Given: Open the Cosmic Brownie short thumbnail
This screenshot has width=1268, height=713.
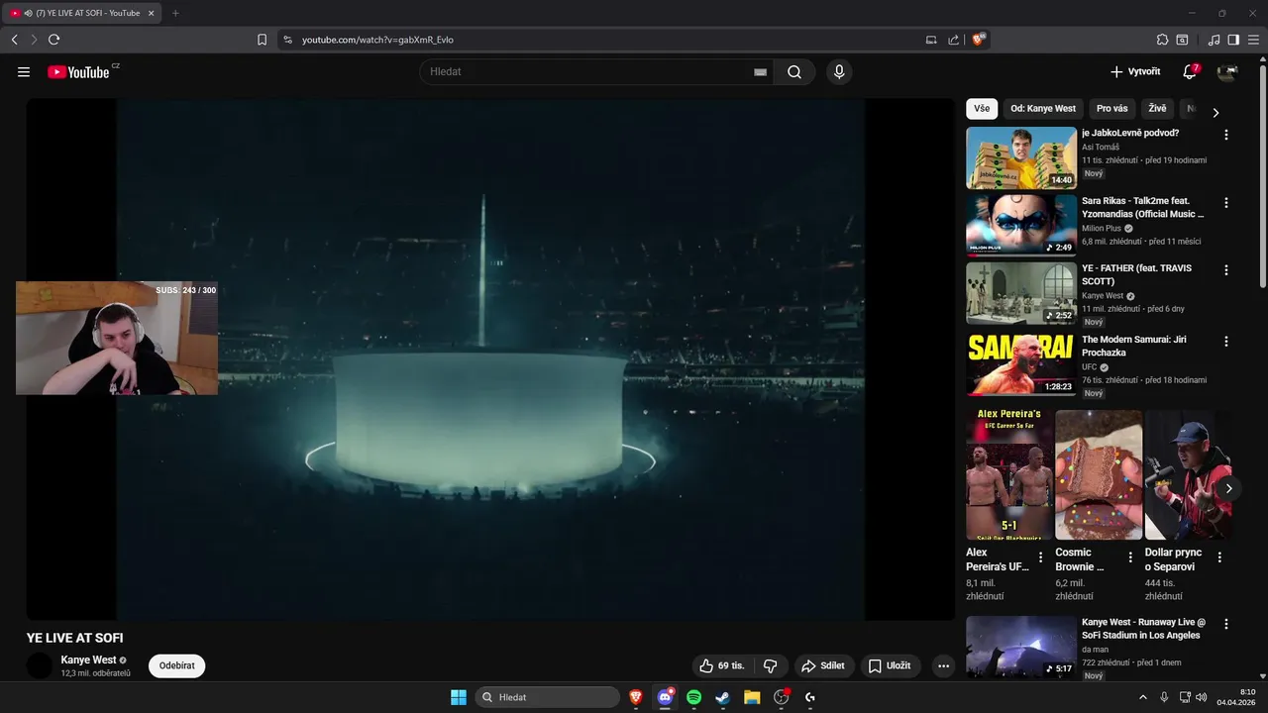Looking at the screenshot, I should pyautogui.click(x=1099, y=474).
